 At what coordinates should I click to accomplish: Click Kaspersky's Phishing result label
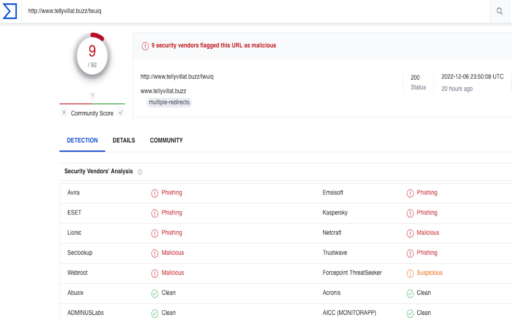(x=427, y=213)
